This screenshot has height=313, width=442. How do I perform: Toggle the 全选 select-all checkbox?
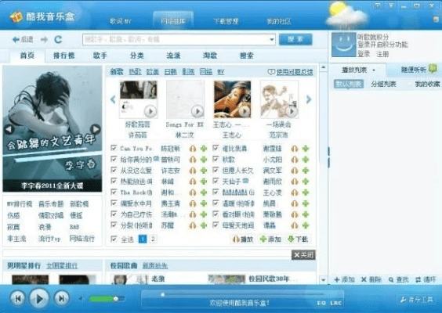pos(114,239)
